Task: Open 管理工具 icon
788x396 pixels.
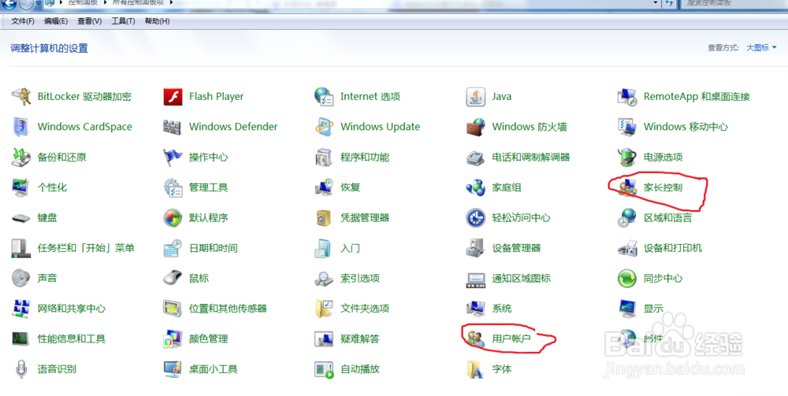Action: [x=173, y=187]
